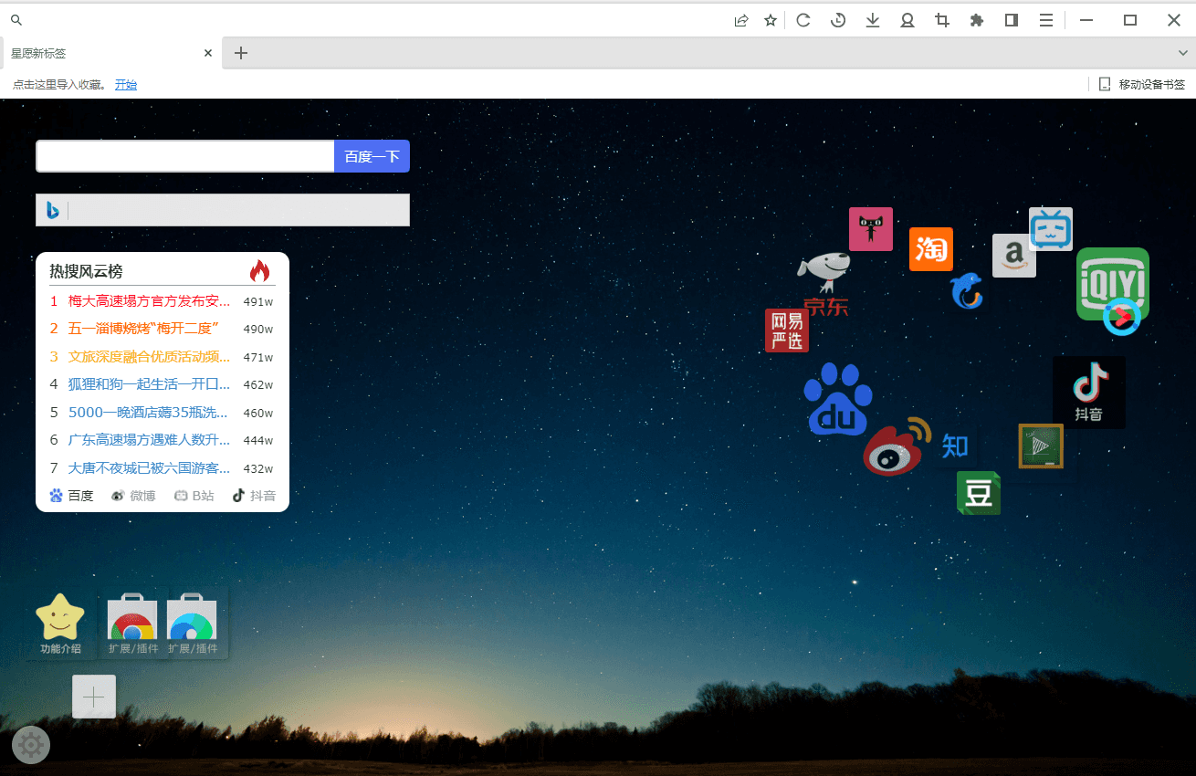Open hot topic 五一淄博烧烤 entry
The height and width of the screenshot is (776, 1196).
(x=143, y=329)
